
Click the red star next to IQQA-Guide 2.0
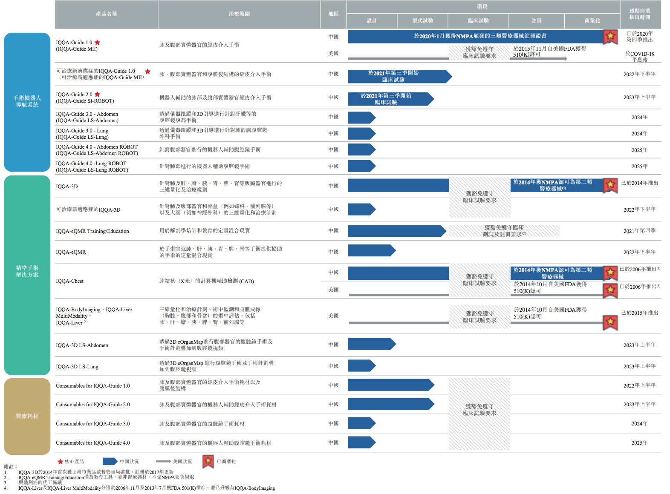pyautogui.click(x=97, y=95)
